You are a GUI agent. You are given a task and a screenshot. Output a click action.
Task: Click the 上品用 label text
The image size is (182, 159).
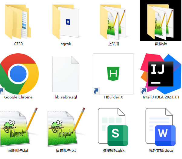click(x=113, y=44)
